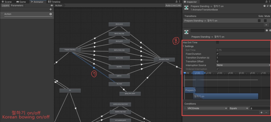Enable Mute for the listed transition
Image resolution: width=271 pixels, height=122 pixels.
pyautogui.click(x=265, y=21)
